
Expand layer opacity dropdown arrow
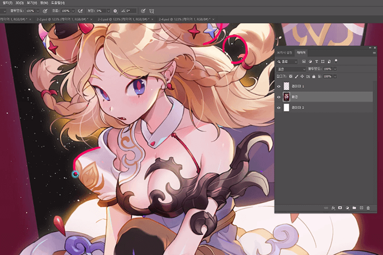pos(335,69)
